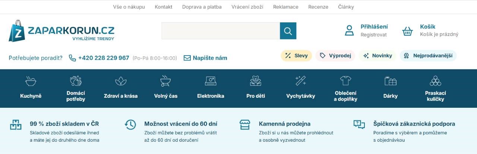This screenshot has width=477, height=154.
Task: Open the Dárky gift box icon
Action: click(x=390, y=81)
